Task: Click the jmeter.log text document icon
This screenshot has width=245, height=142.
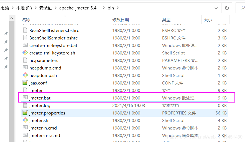Action: point(25,105)
